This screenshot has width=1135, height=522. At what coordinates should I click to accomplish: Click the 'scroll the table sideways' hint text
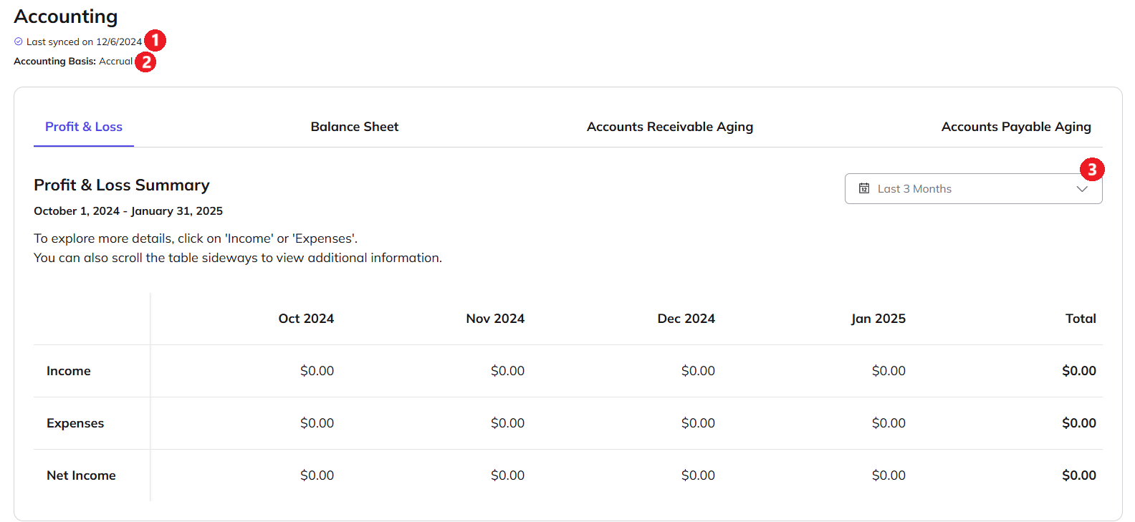pyautogui.click(x=238, y=258)
